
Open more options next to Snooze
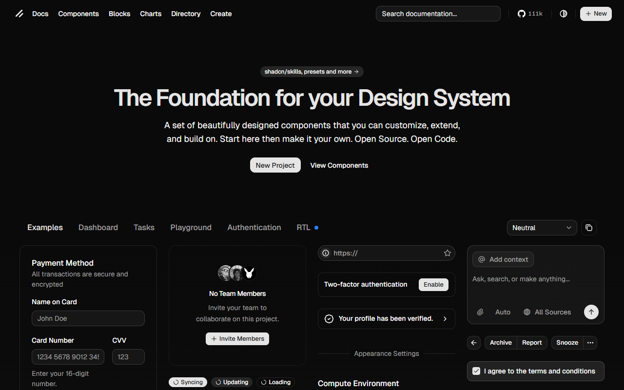coord(590,343)
